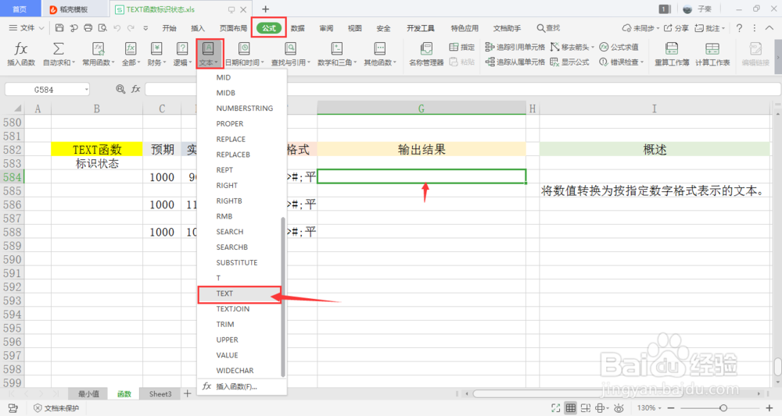Click Recalculate Workbook (重算工作簿)
782x416 pixels.
pos(672,54)
